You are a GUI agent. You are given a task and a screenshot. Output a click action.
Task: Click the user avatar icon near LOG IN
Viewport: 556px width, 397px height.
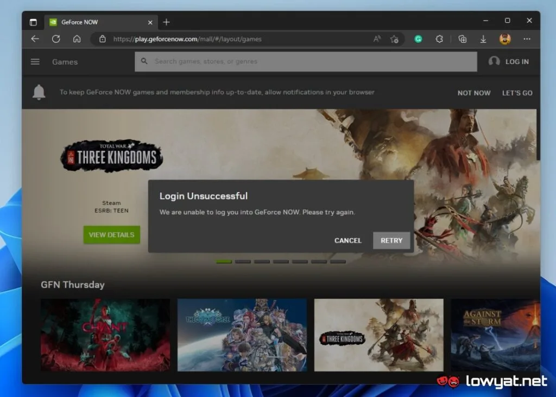coord(494,61)
